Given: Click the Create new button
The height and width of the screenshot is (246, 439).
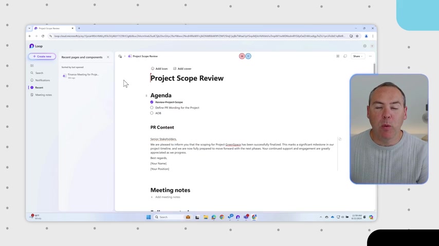Looking at the screenshot, I should pos(42,56).
